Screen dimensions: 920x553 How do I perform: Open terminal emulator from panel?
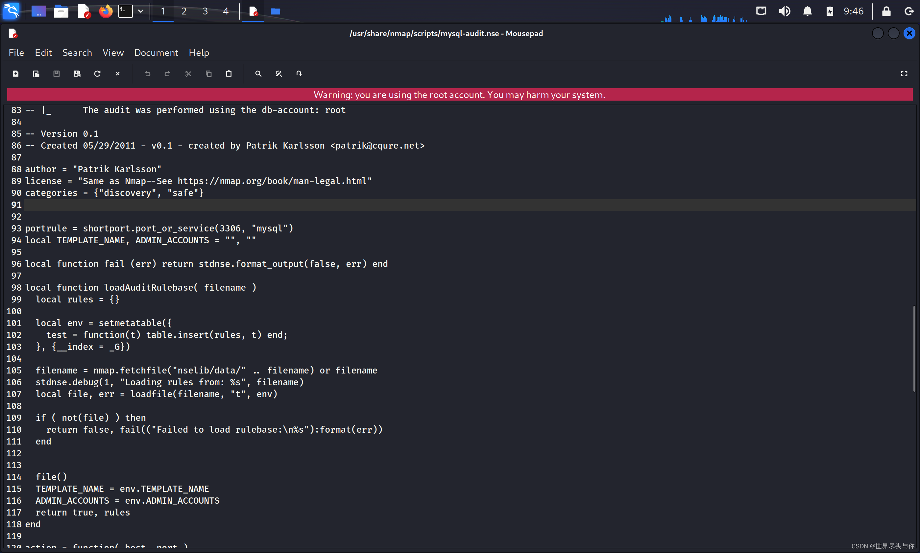pyautogui.click(x=126, y=11)
